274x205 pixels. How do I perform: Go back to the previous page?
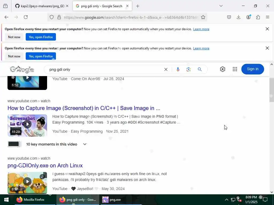click(6, 17)
